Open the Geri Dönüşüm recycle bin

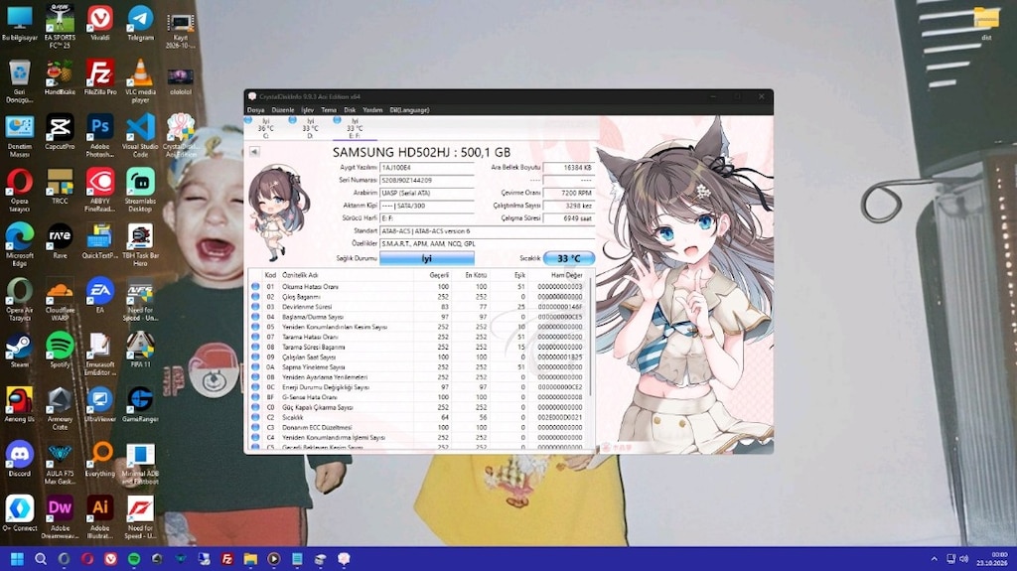pyautogui.click(x=20, y=81)
